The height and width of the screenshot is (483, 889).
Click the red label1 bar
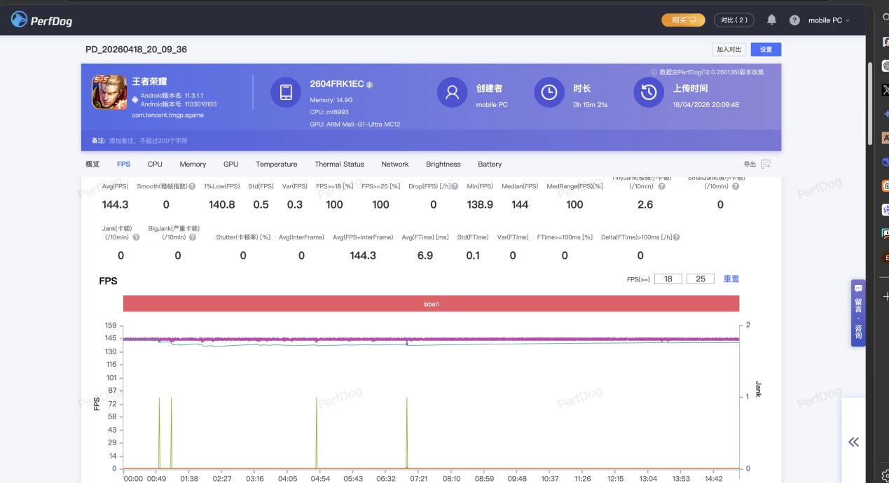pyautogui.click(x=431, y=304)
